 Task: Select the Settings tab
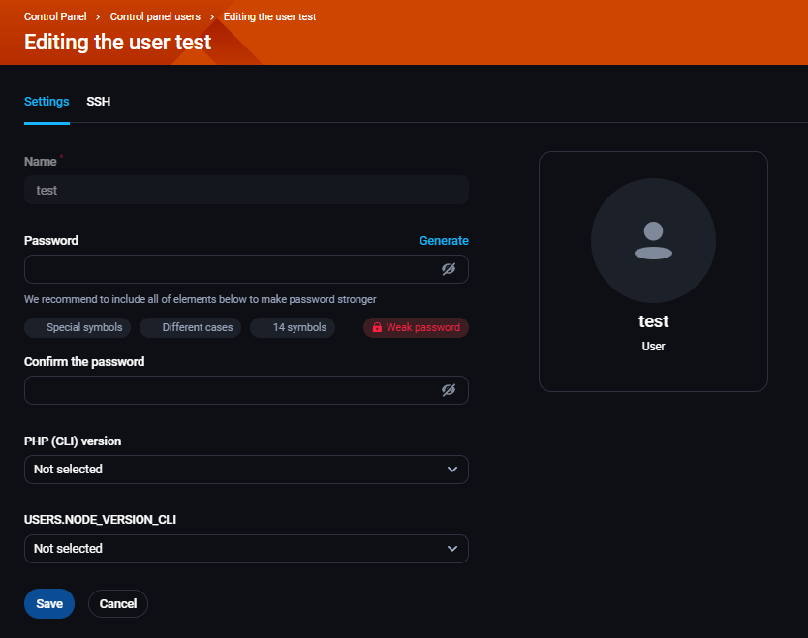(47, 102)
